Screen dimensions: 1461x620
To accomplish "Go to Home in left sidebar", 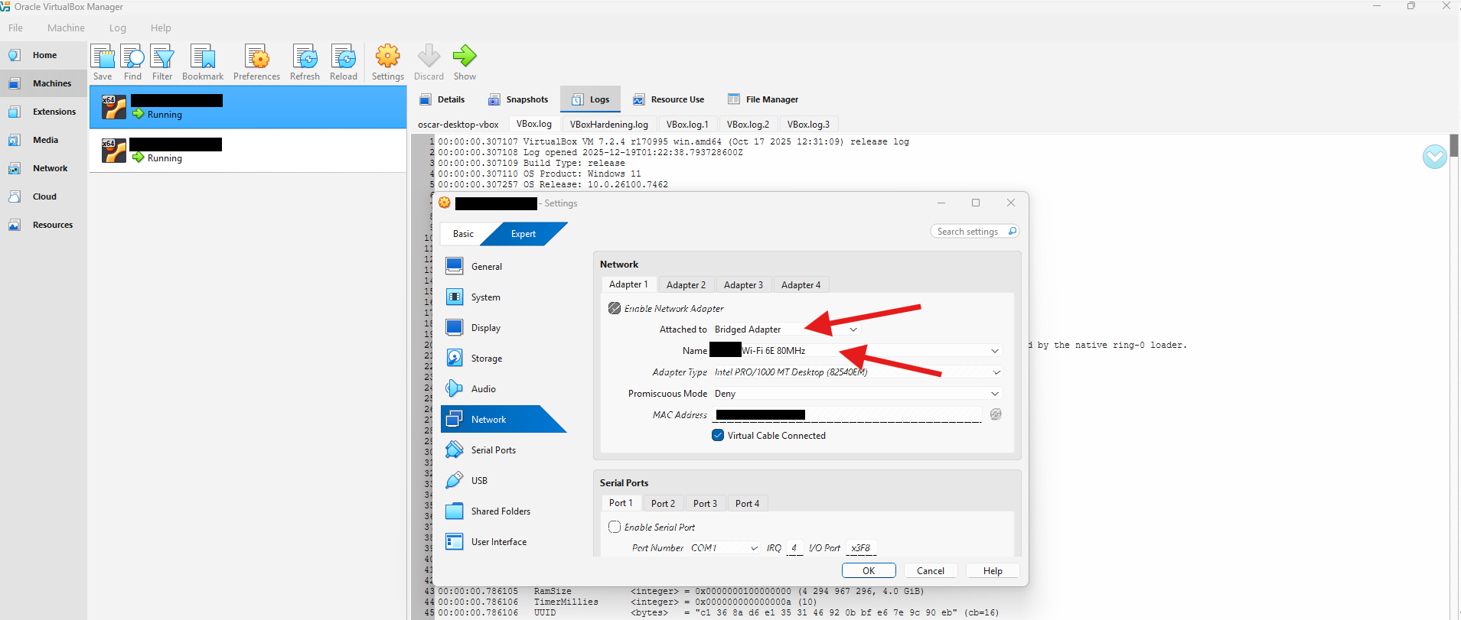I will tap(44, 55).
